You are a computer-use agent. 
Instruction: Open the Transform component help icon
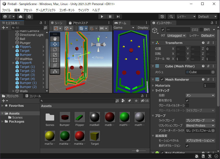pos(203,43)
